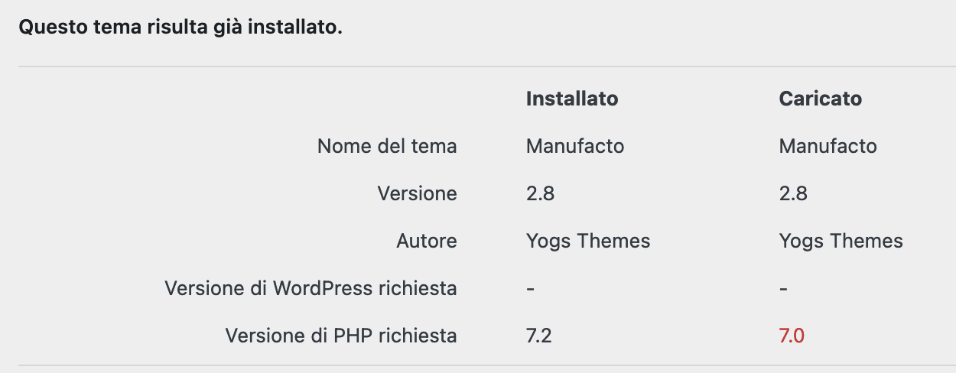Click the "Versione di WordPress richiesta" label

point(311,288)
